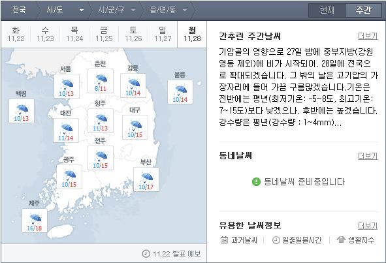Open 과거날씨 past weather link
386x263 pixels.
coord(239,240)
